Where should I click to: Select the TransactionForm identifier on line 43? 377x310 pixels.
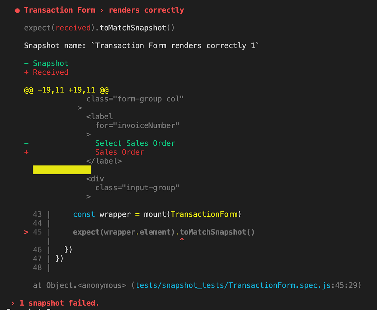(205, 214)
